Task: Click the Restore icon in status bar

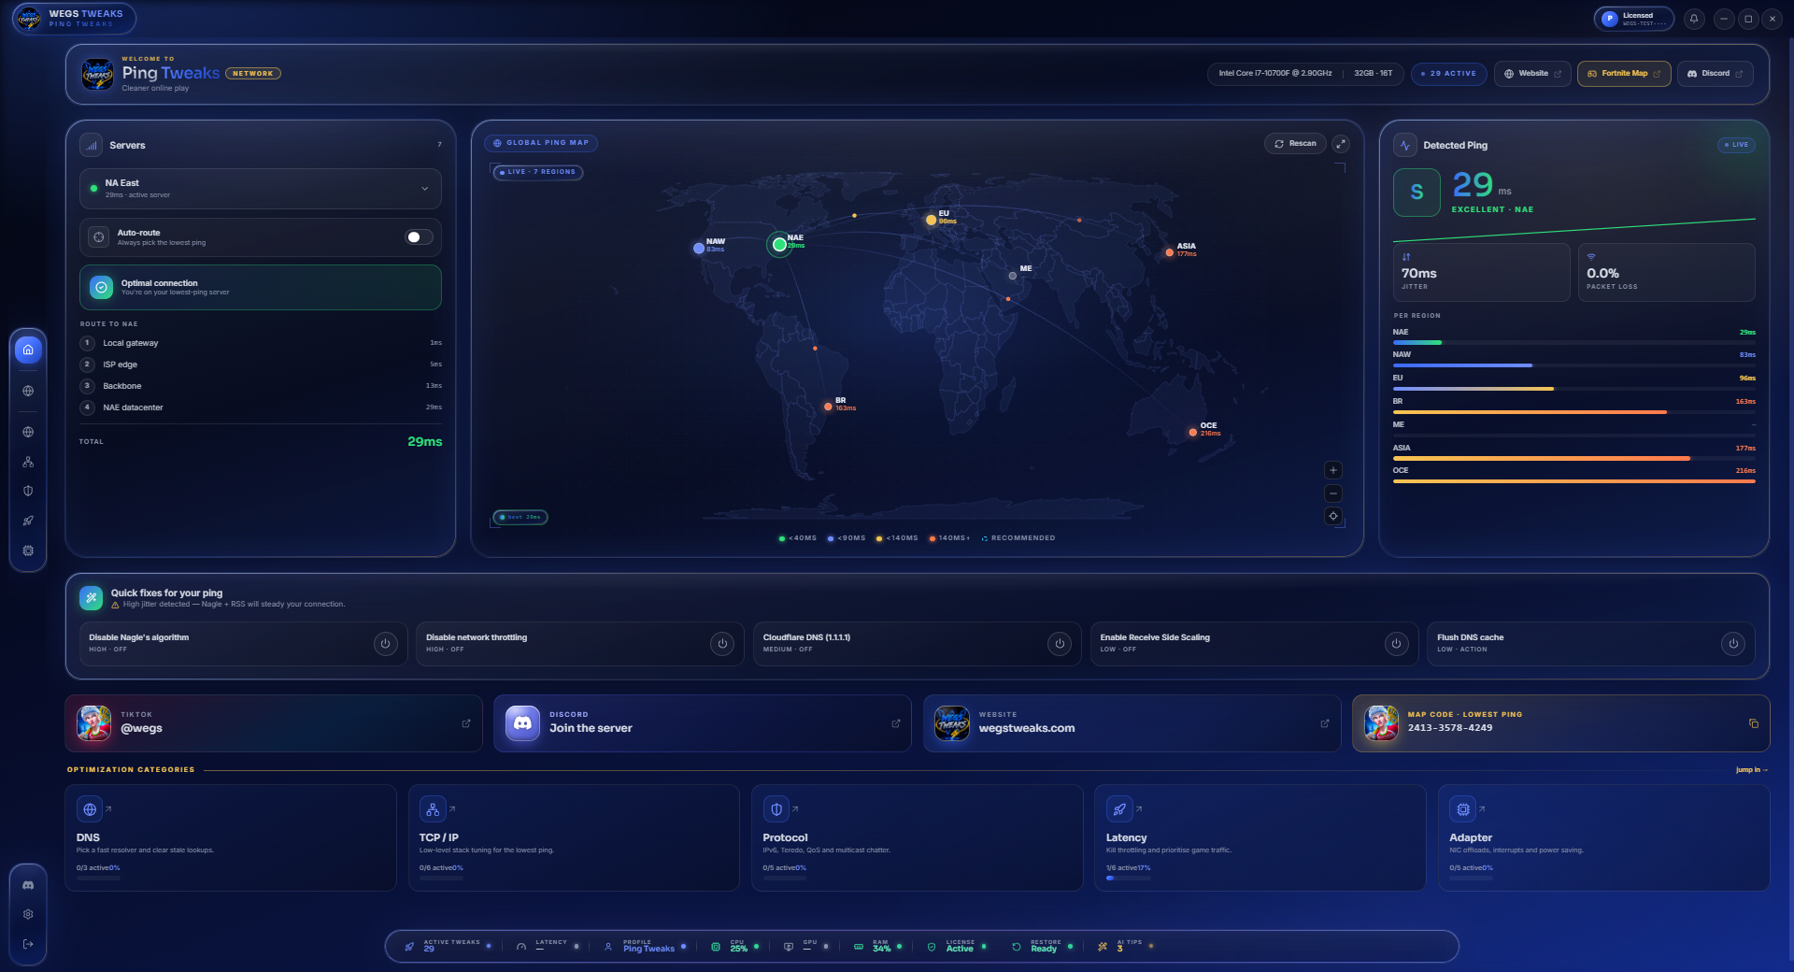Action: tap(1017, 946)
